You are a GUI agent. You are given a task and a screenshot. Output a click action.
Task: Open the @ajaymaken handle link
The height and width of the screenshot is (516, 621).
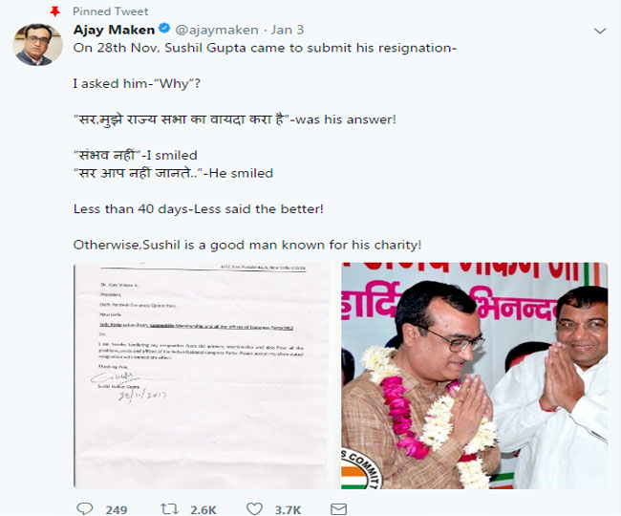tap(217, 30)
